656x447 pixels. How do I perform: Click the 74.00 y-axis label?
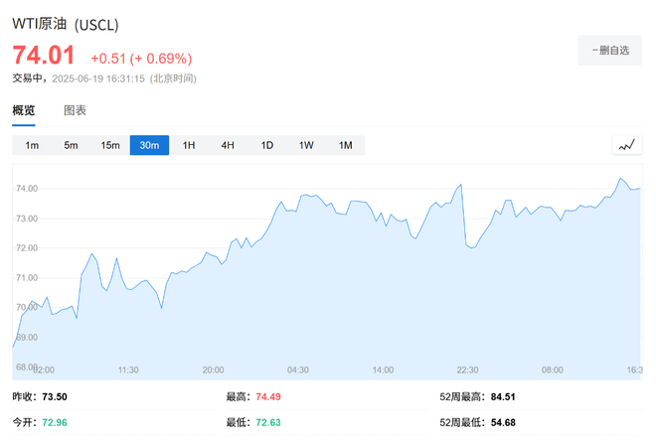(x=27, y=189)
